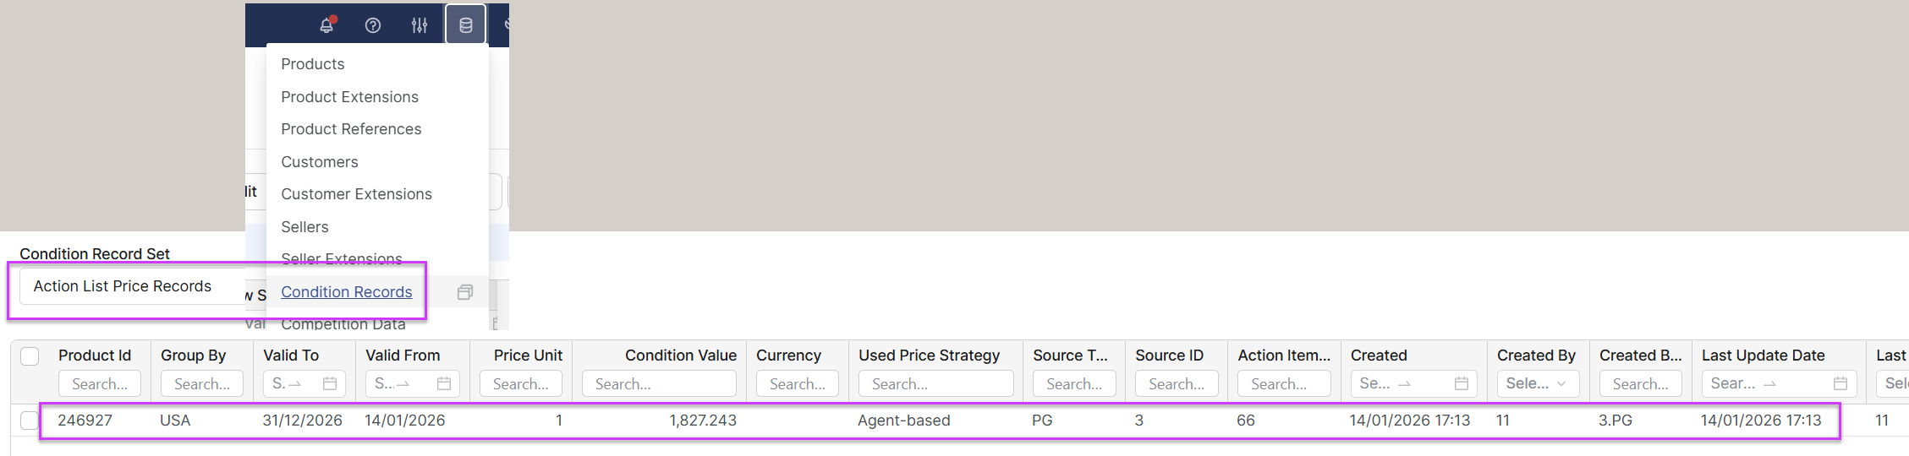
Task: Click the master data database icon
Action: [465, 25]
